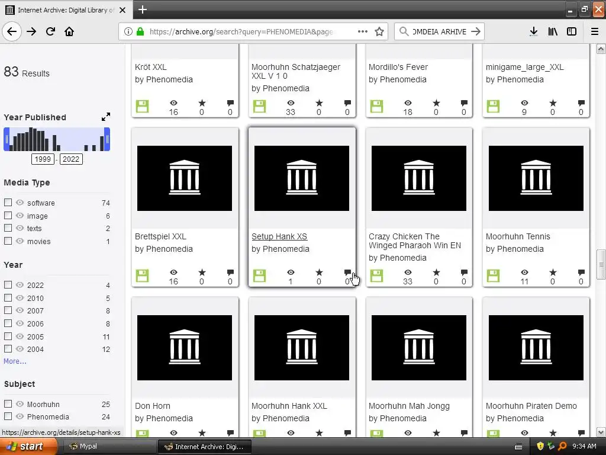Close the Internet Archive tab
The image size is (606, 455).
[123, 10]
